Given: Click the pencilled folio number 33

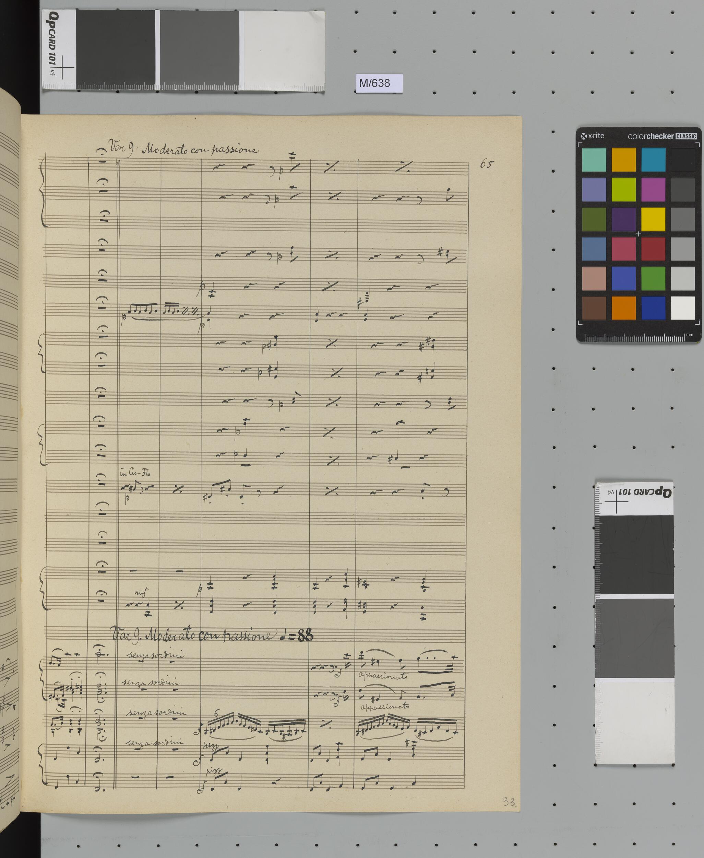Looking at the screenshot, I should pyautogui.click(x=509, y=802).
